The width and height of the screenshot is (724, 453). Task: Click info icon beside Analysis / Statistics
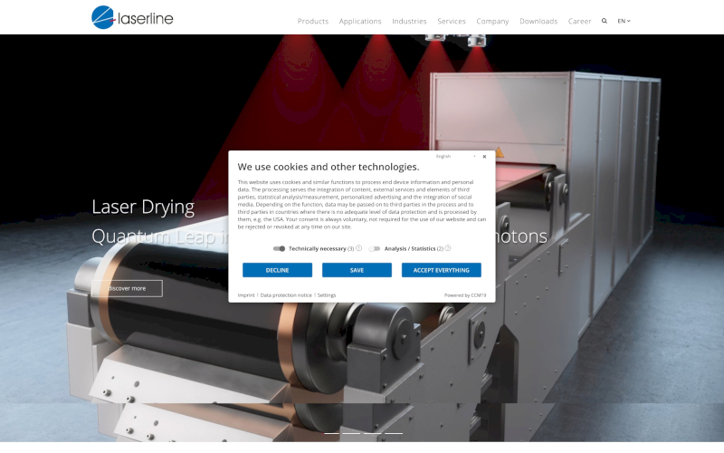[447, 248]
